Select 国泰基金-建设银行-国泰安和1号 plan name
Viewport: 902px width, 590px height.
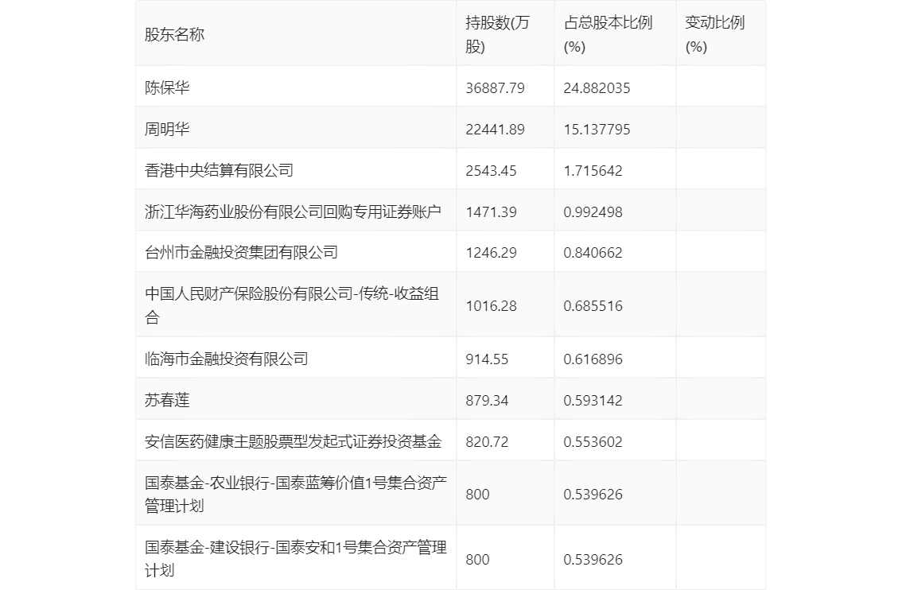(x=296, y=558)
